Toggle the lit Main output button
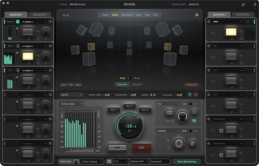259x166 pixels. (x=231, y=32)
